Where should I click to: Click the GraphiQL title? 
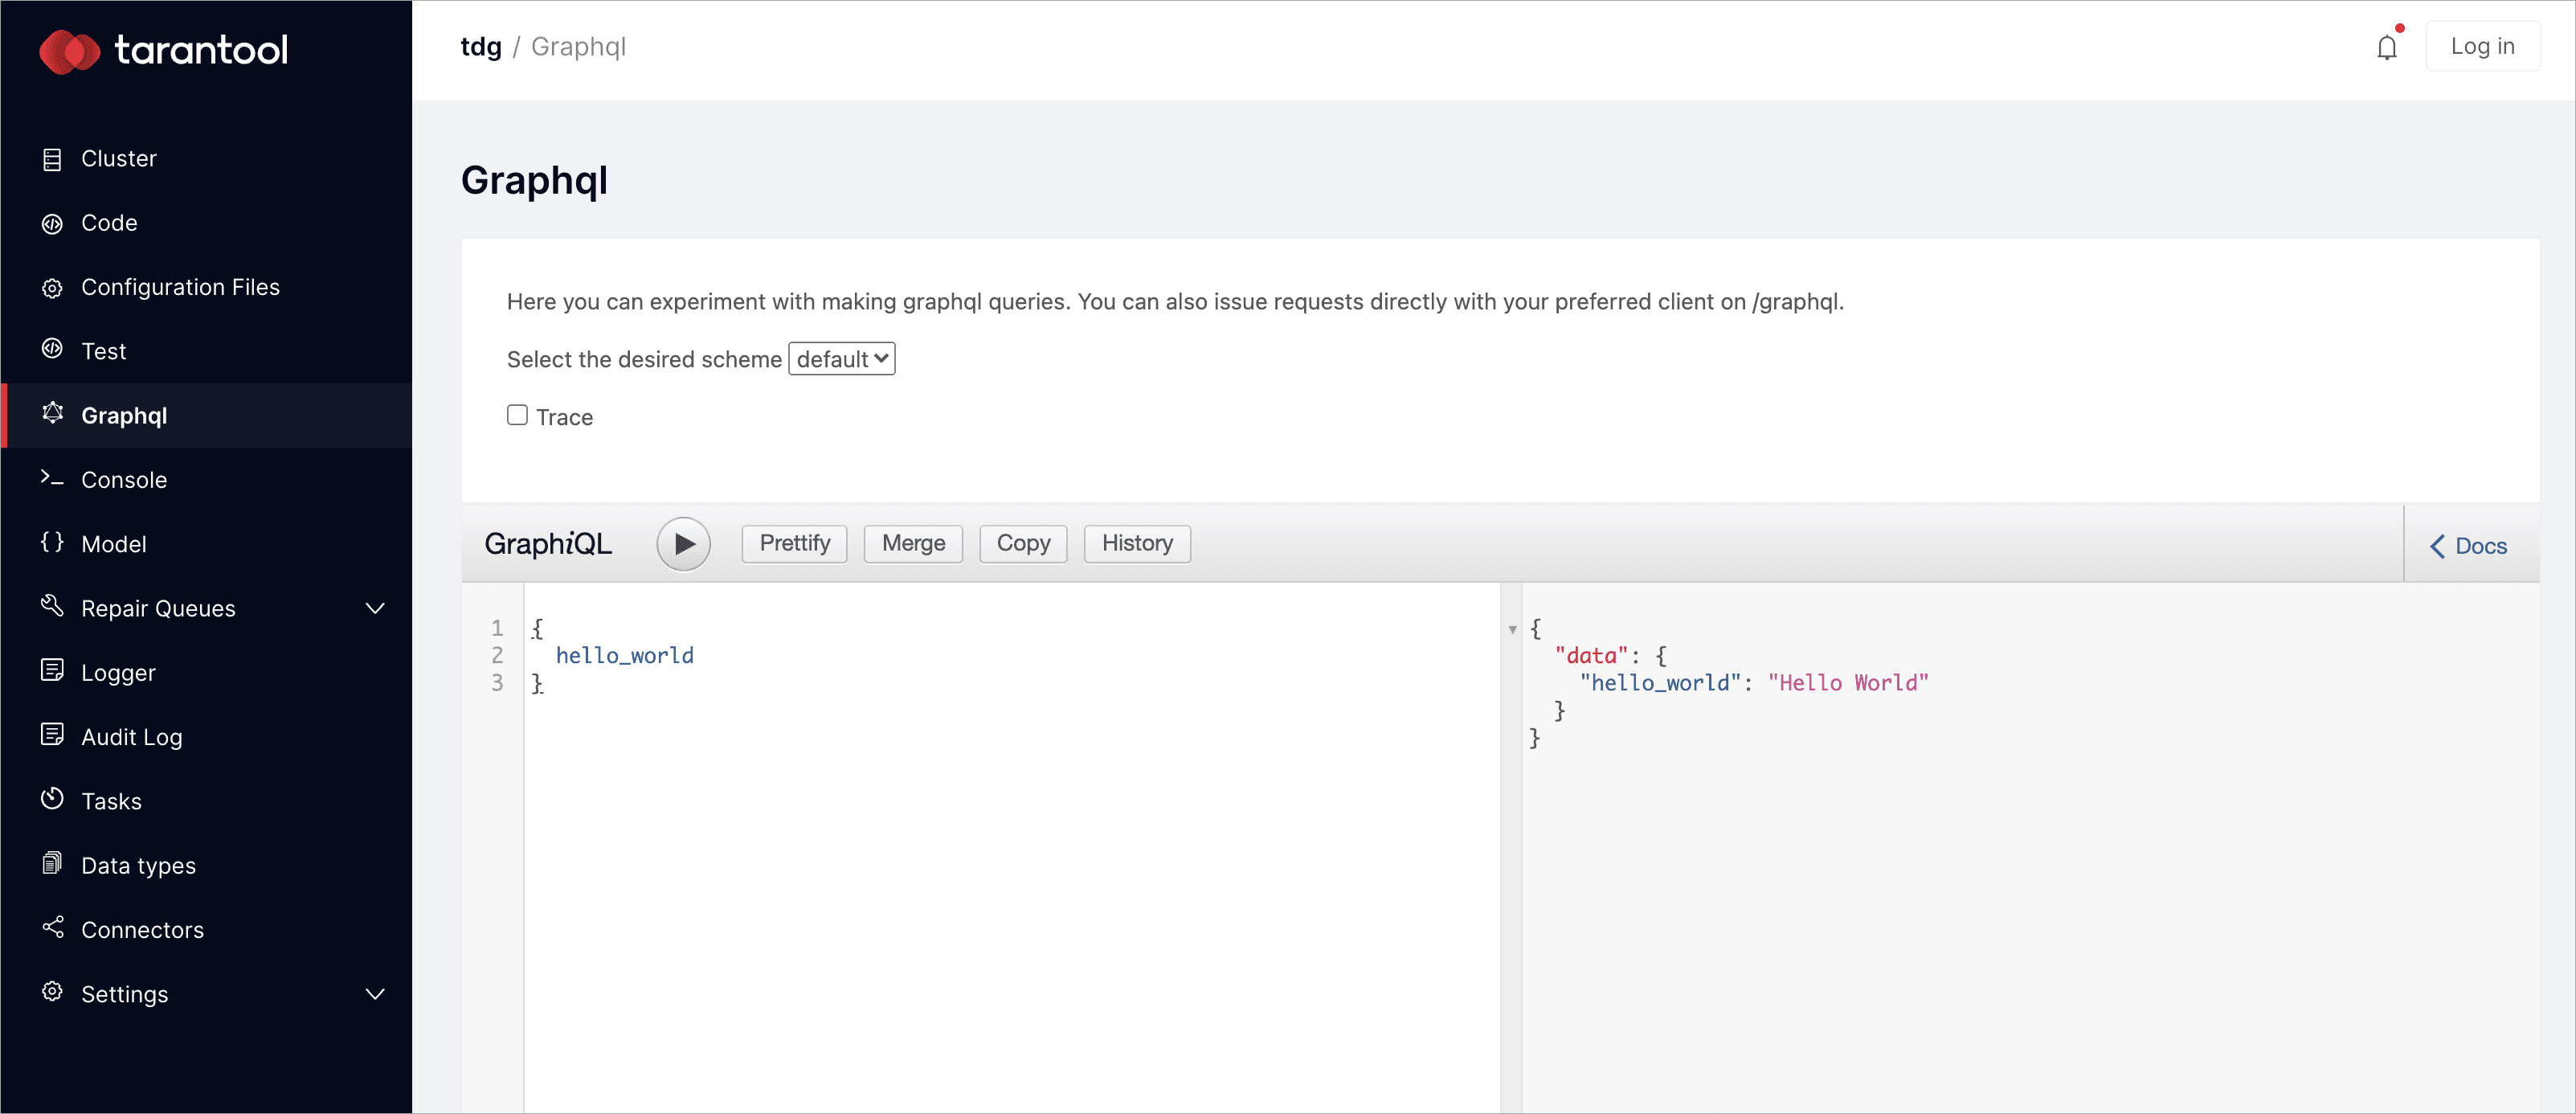point(548,544)
